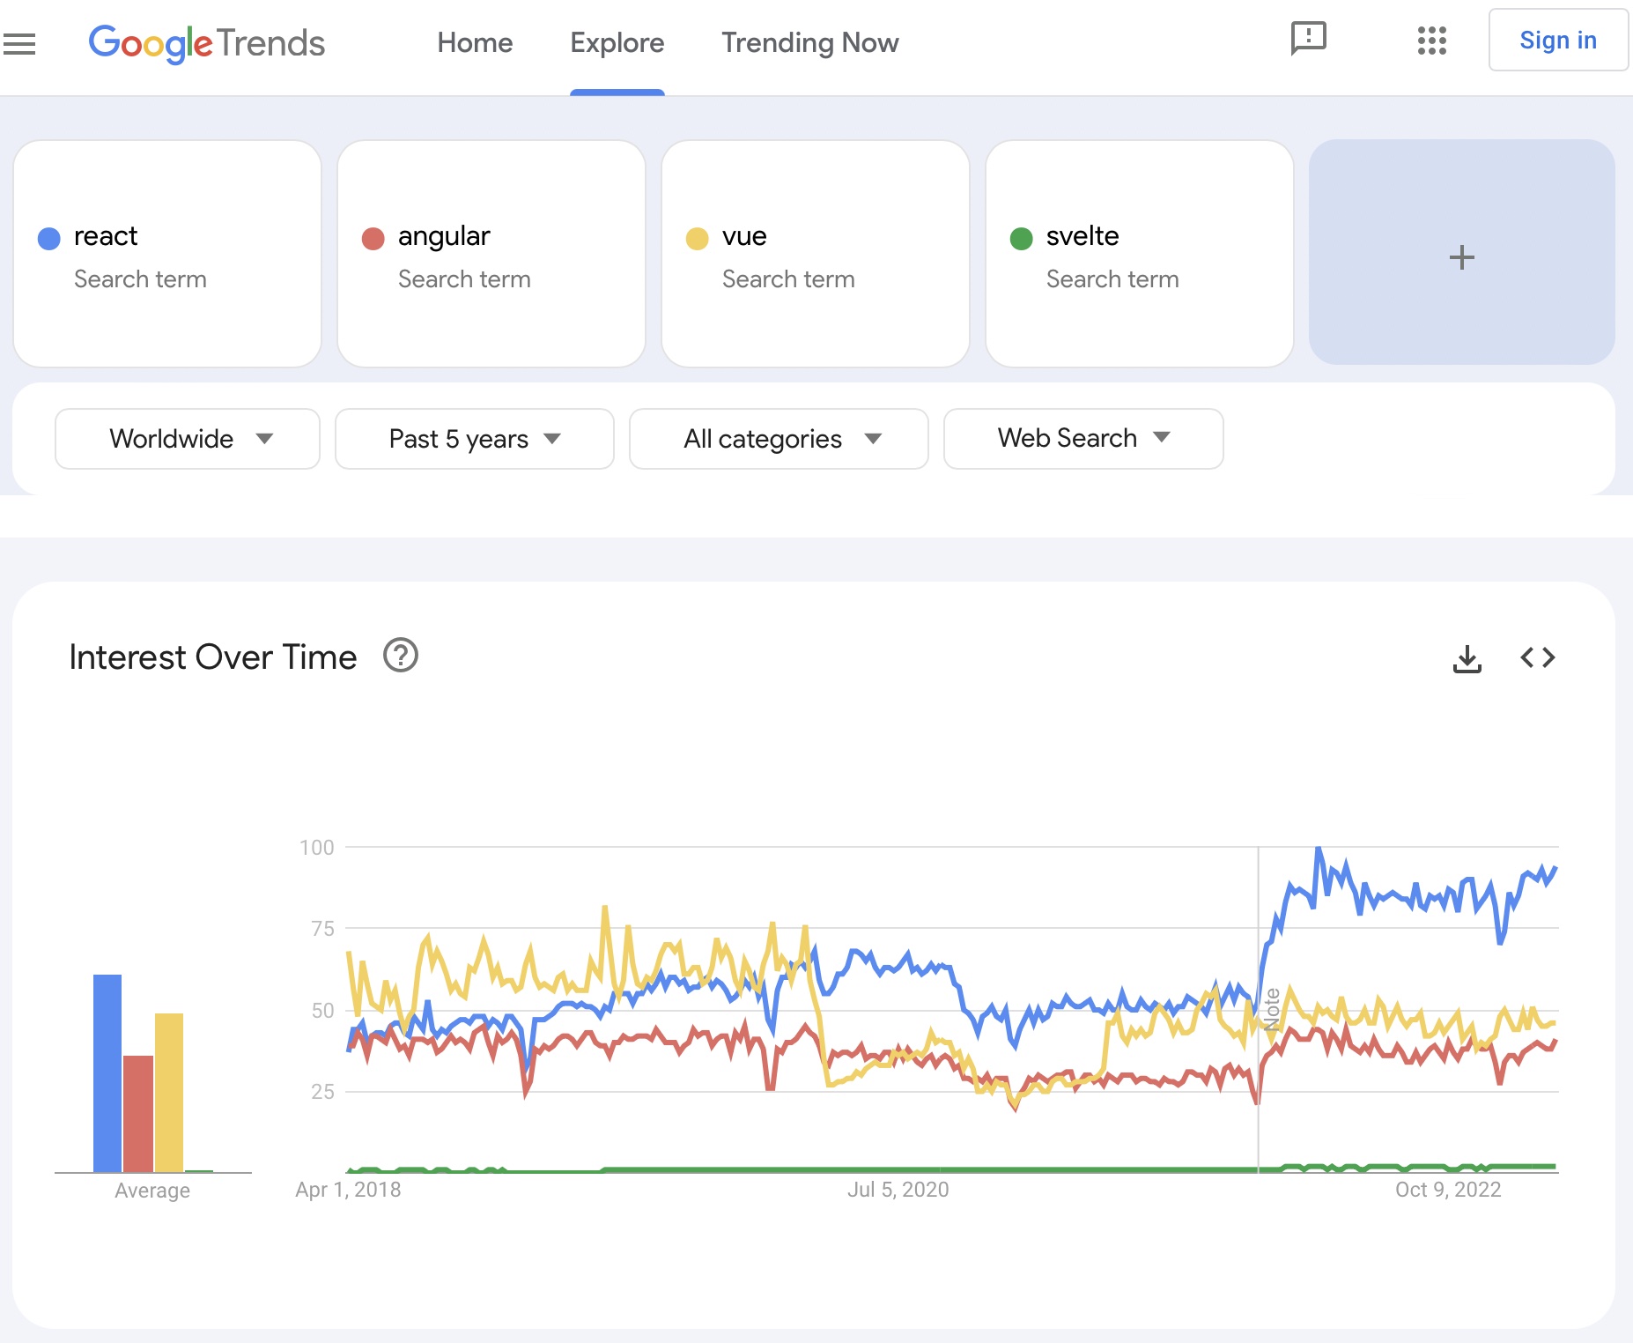Select the Explore tab
The height and width of the screenshot is (1343, 1633).
[x=617, y=42]
